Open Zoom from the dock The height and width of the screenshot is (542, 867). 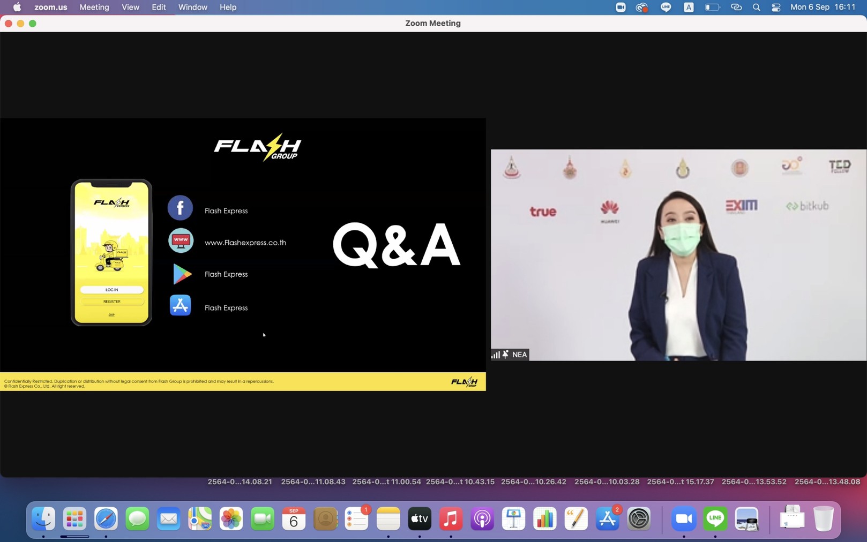pos(684,518)
